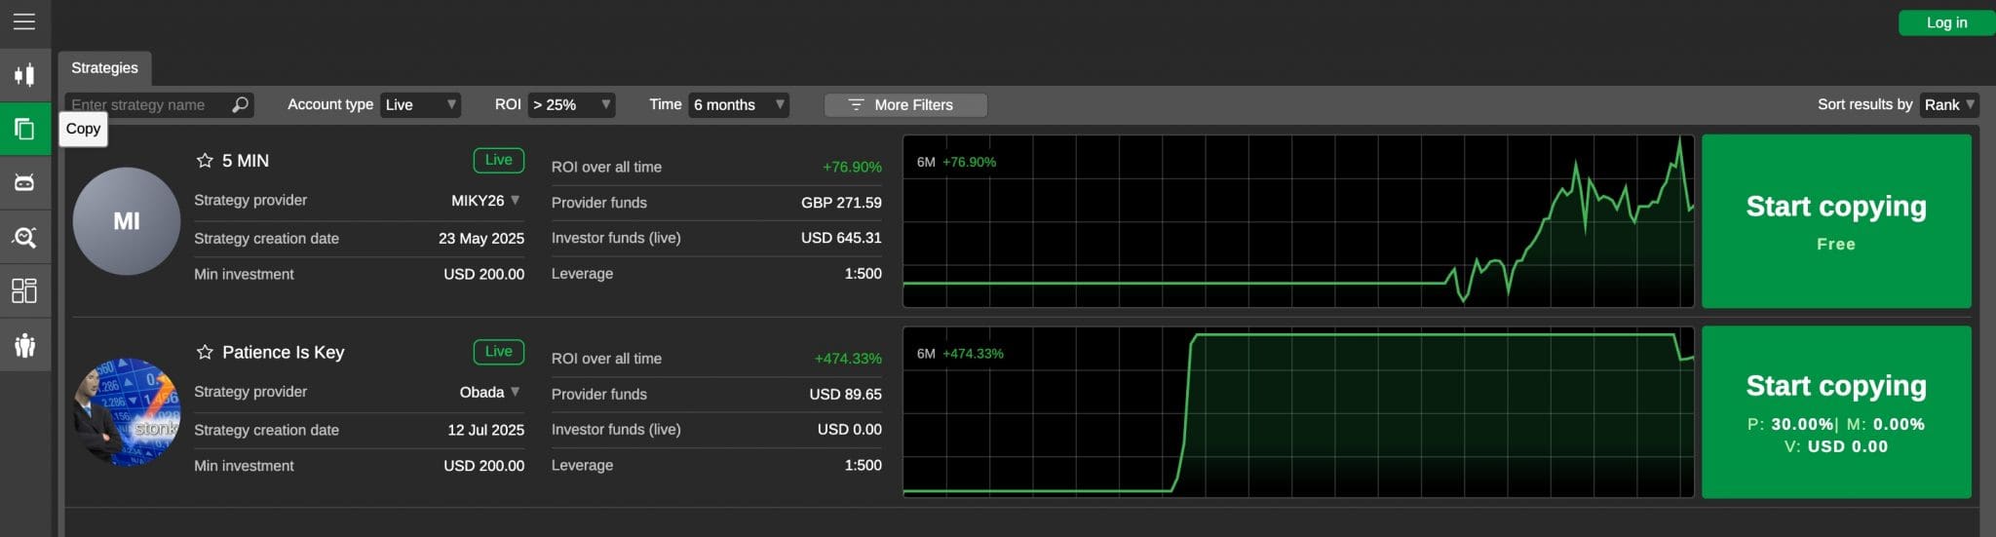This screenshot has width=1996, height=537.
Task: Click the Log in button
Action: (x=1946, y=22)
